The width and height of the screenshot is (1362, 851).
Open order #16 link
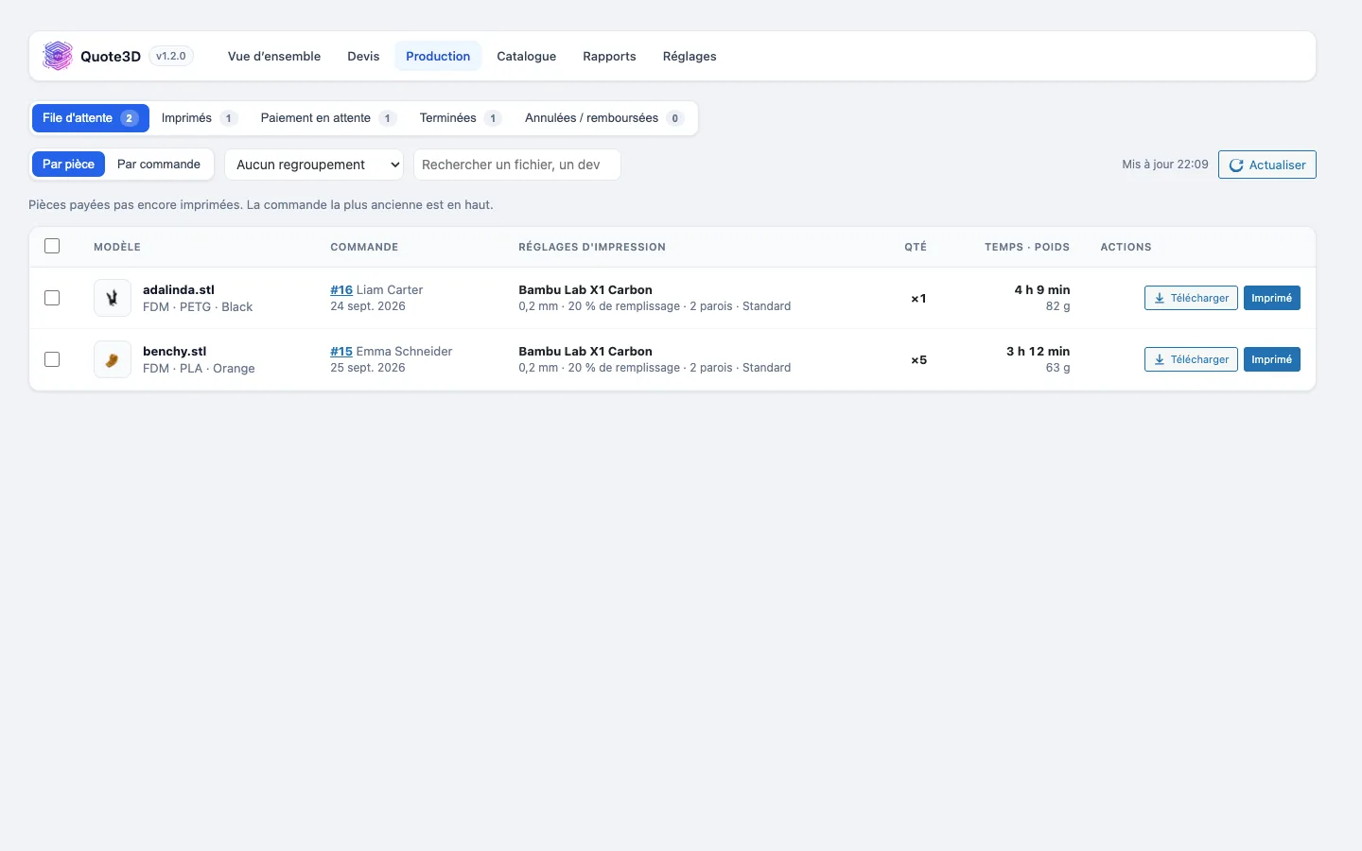(341, 290)
